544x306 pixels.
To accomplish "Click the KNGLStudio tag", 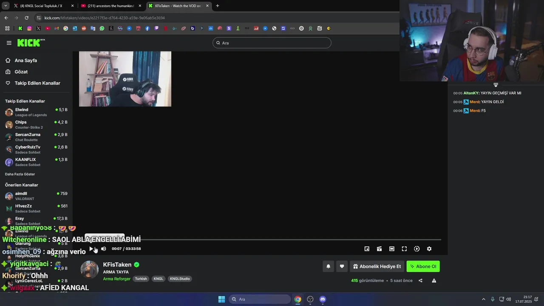I will coord(180,279).
